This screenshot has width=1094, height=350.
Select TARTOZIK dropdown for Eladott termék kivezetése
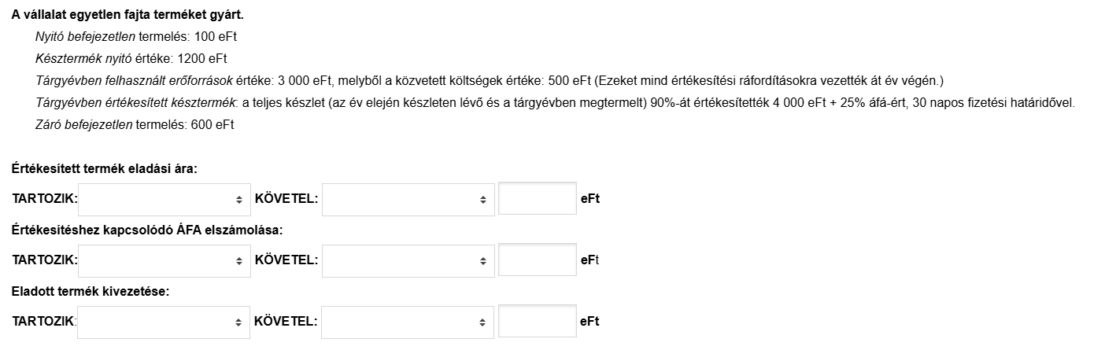(x=164, y=322)
